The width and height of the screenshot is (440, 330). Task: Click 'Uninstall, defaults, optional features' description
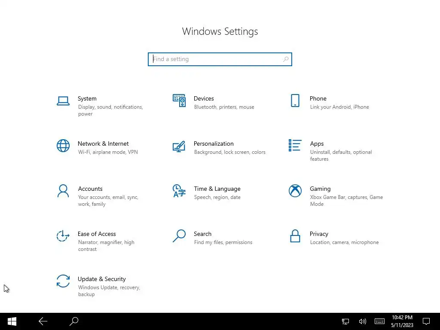pos(341,156)
